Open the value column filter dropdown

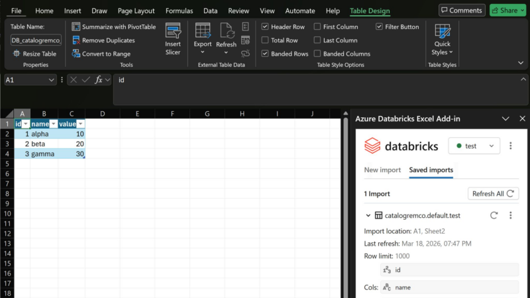click(x=80, y=124)
